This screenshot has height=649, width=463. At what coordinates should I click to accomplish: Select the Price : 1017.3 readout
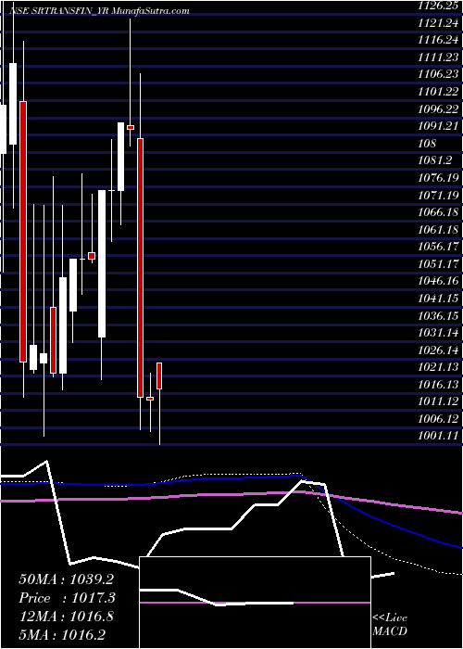point(67,599)
